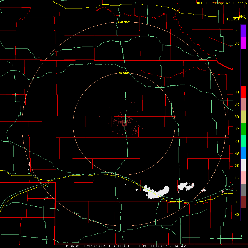This screenshot has width=248, height=248.
Task: Select the yellow BD legend color block
Action: [x=243, y=117]
